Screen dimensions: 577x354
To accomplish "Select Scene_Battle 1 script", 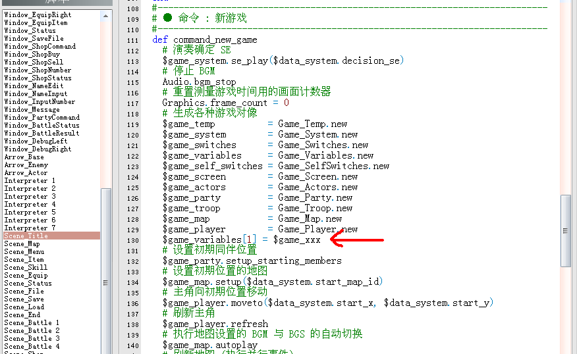I will click(x=32, y=323).
